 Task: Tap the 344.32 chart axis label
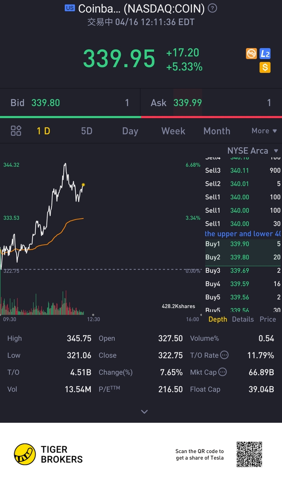[11, 165]
